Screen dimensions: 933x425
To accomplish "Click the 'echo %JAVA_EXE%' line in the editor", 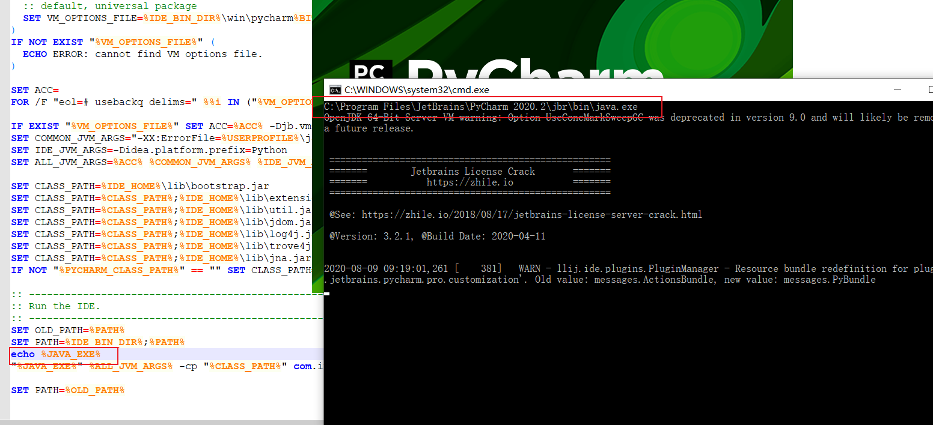I will click(56, 354).
